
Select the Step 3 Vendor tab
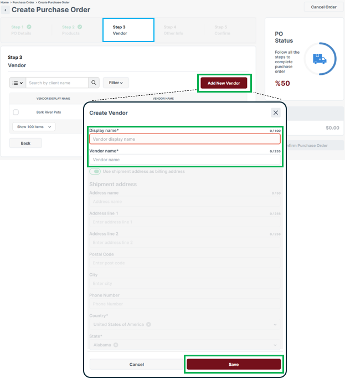(x=128, y=30)
